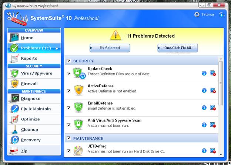Uncheck the UpdateCheck checkbox
The width and height of the screenshot is (231, 165).
68,73
